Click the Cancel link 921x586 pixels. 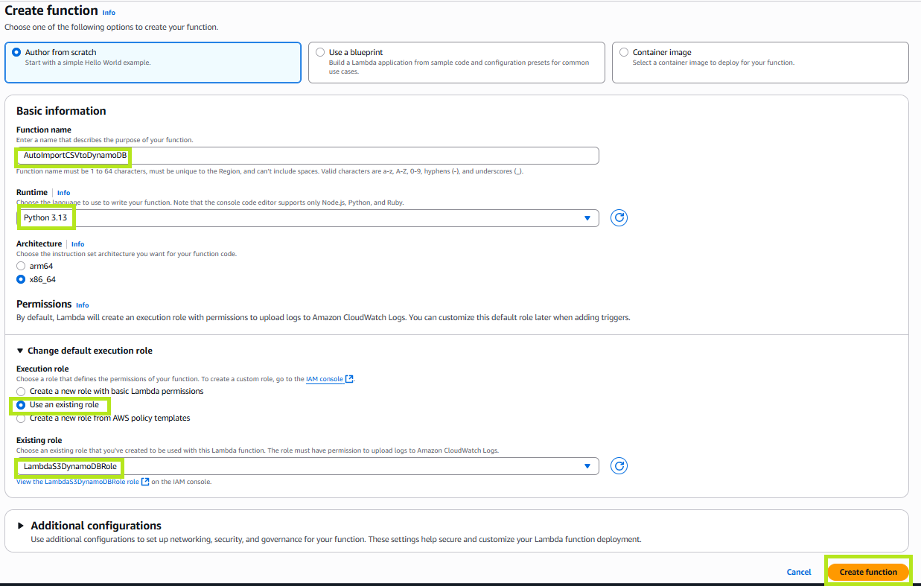coord(798,572)
